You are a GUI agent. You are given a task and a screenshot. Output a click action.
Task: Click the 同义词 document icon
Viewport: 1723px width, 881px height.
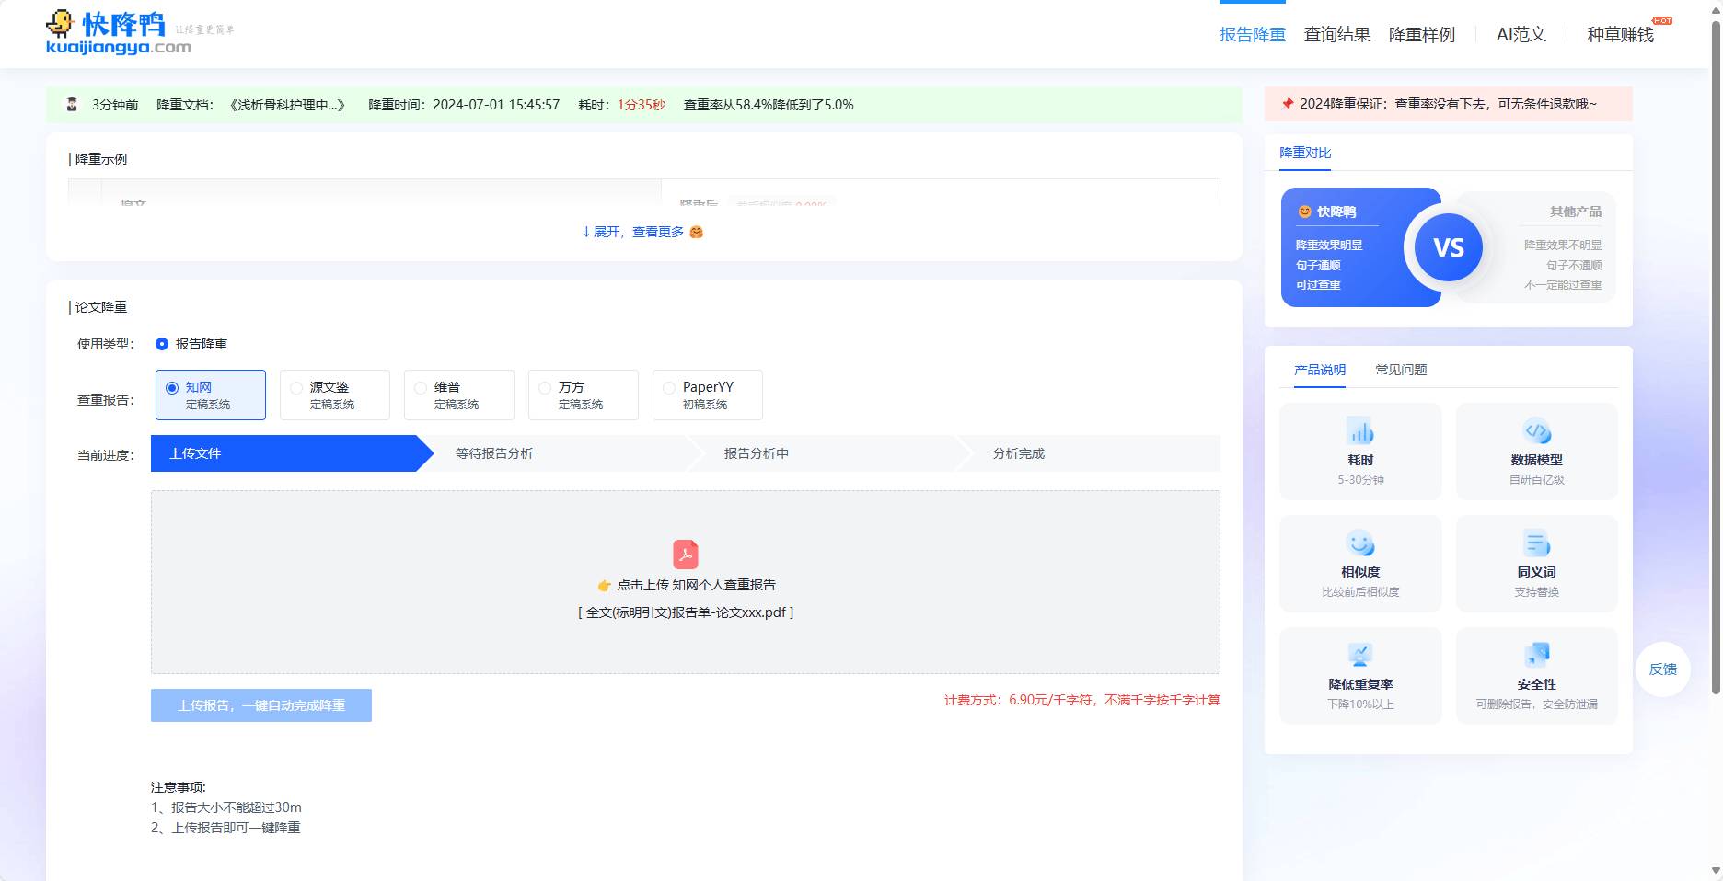coord(1535,543)
